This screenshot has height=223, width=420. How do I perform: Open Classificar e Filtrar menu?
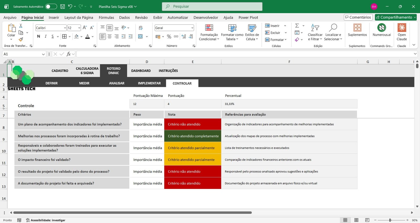(x=315, y=32)
